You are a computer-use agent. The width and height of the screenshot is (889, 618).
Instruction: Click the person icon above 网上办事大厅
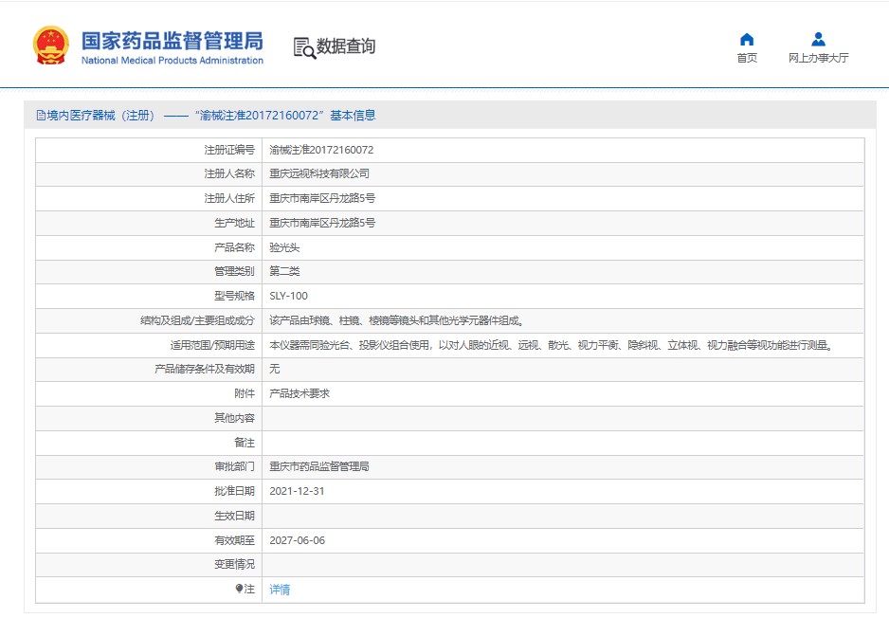[818, 39]
